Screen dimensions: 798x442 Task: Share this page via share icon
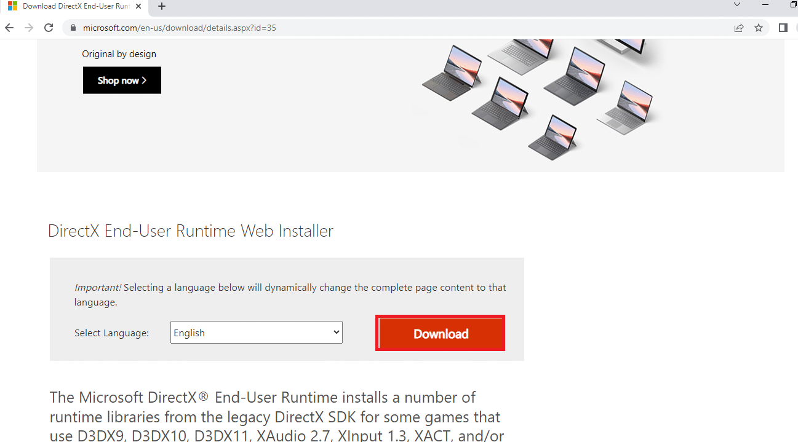739,28
